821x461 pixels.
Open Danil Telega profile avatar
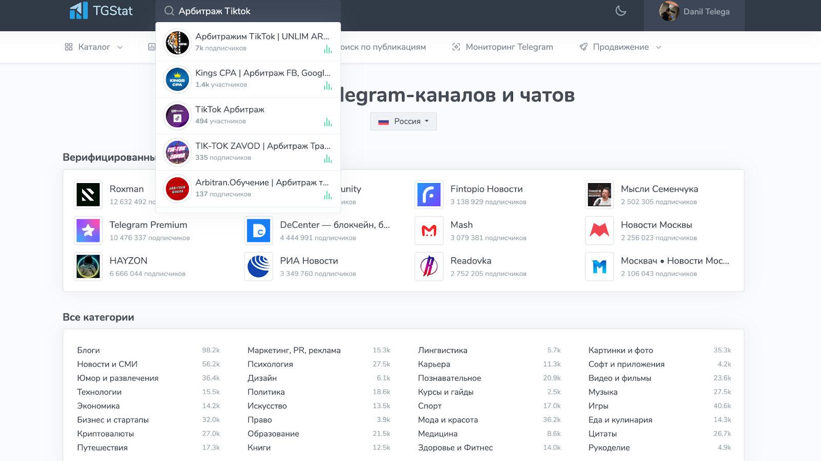click(669, 11)
